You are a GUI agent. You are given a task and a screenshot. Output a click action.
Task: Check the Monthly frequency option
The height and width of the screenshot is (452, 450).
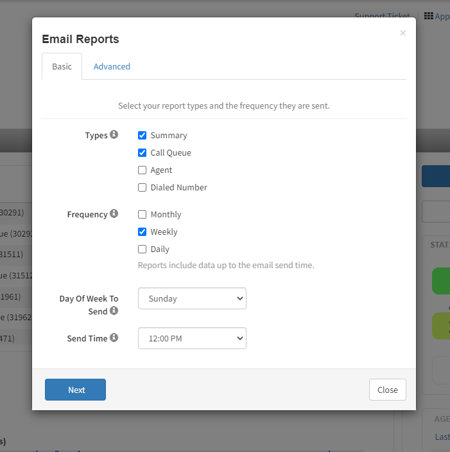point(142,215)
